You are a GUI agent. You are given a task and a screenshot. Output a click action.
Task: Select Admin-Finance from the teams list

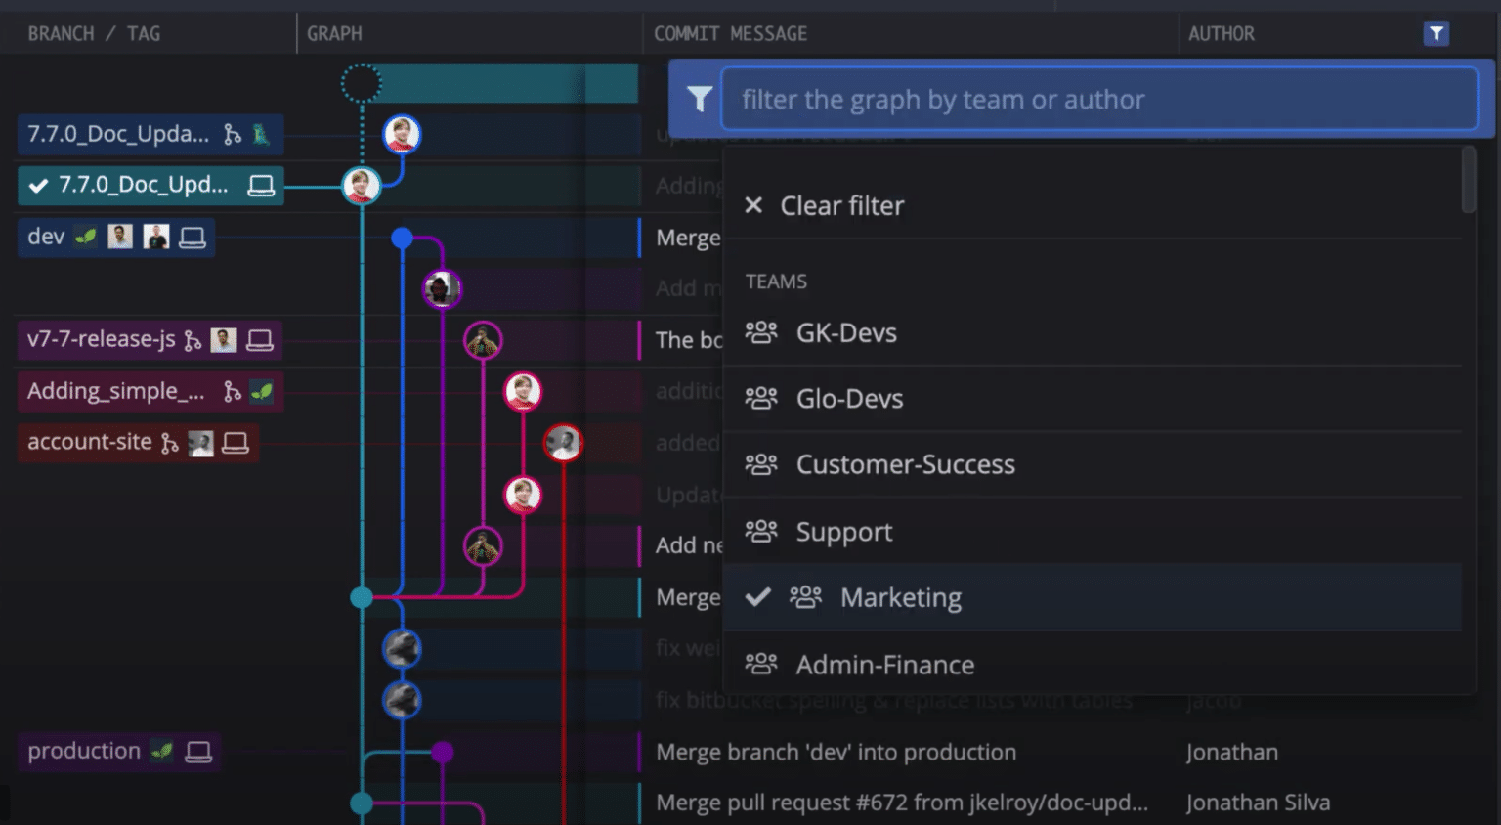coord(884,664)
